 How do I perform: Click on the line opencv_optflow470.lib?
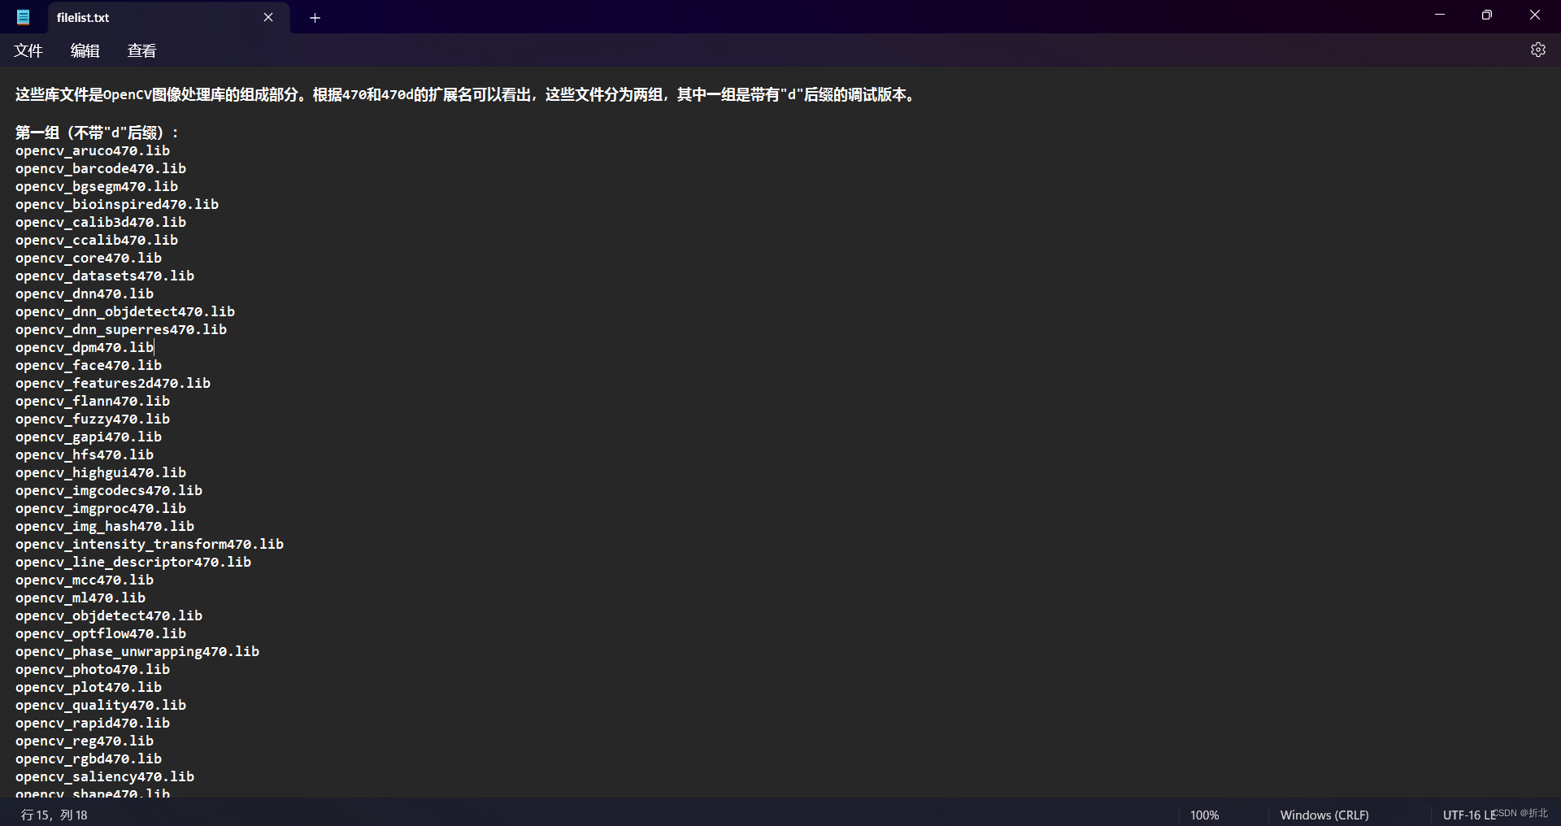click(x=101, y=633)
